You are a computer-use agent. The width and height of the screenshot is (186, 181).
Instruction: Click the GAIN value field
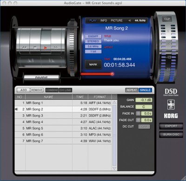point(144,100)
